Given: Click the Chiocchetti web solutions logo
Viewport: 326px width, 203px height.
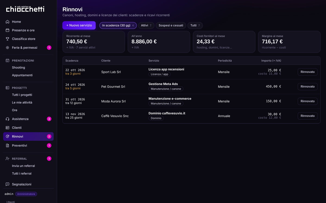Looking at the screenshot, I should tap(25, 9).
